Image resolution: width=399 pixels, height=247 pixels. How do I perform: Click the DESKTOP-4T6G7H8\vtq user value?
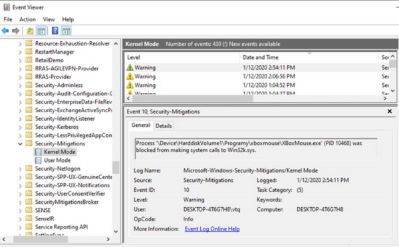pos(211,209)
